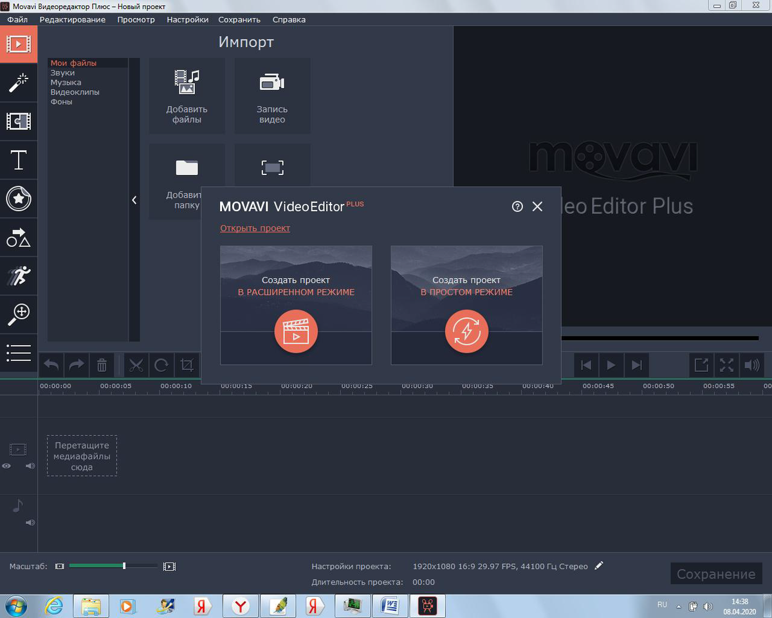Select the Crop tool icon
This screenshot has height=618, width=772.
(187, 365)
